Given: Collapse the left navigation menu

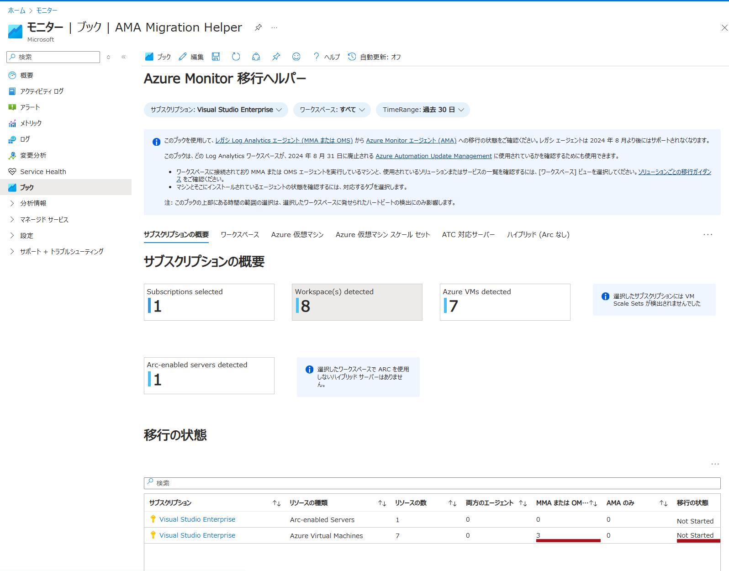Looking at the screenshot, I should coord(123,57).
